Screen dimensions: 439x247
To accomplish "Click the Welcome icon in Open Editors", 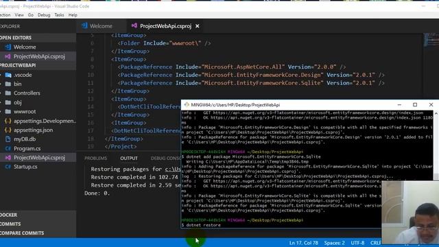I will (x=8, y=47).
